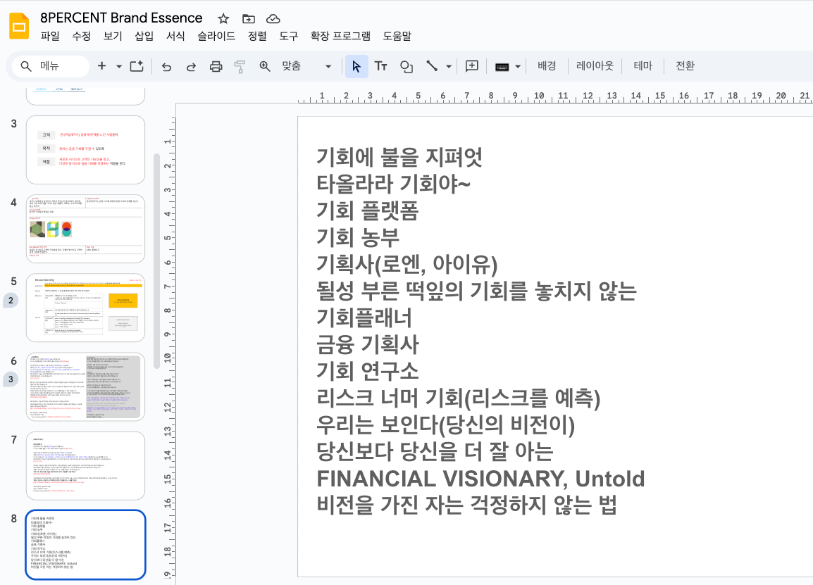Check the cloud document status icon
Viewport: 813px width, 585px height.
coord(273,19)
